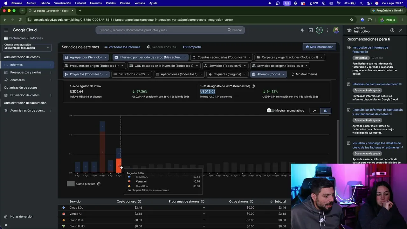407x229 pixels.
Task: Click help icon beside Otros ahorros
Action: click(x=252, y=201)
